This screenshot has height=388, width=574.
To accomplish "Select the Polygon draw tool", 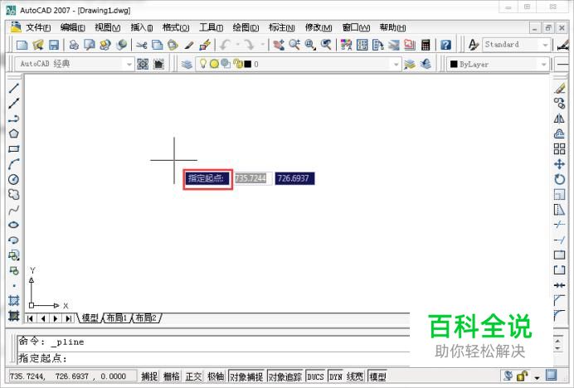I will point(13,133).
